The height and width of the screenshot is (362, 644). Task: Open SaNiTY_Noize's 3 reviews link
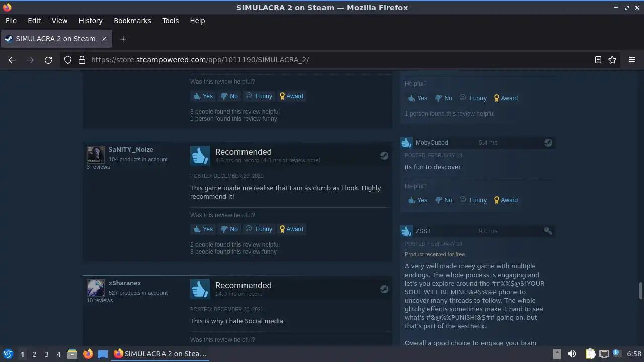point(98,167)
